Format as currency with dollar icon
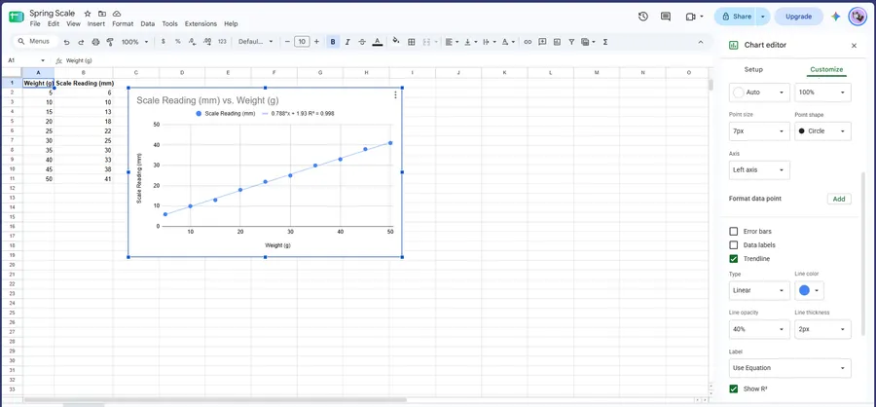 [x=164, y=42]
